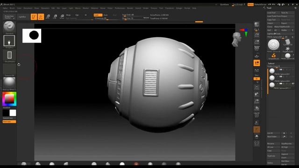Open the Preferences menu
The image size is (299, 168).
(x=120, y=8)
